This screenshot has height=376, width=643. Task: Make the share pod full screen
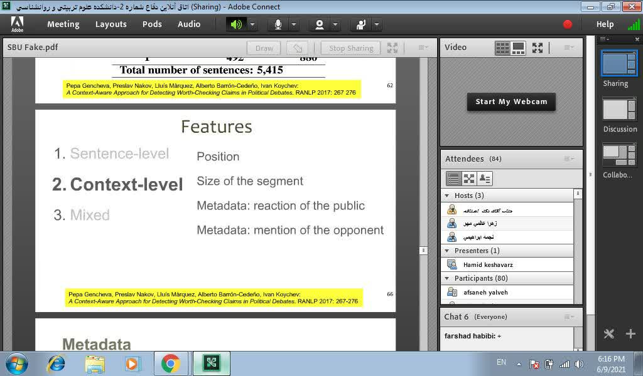coord(392,48)
